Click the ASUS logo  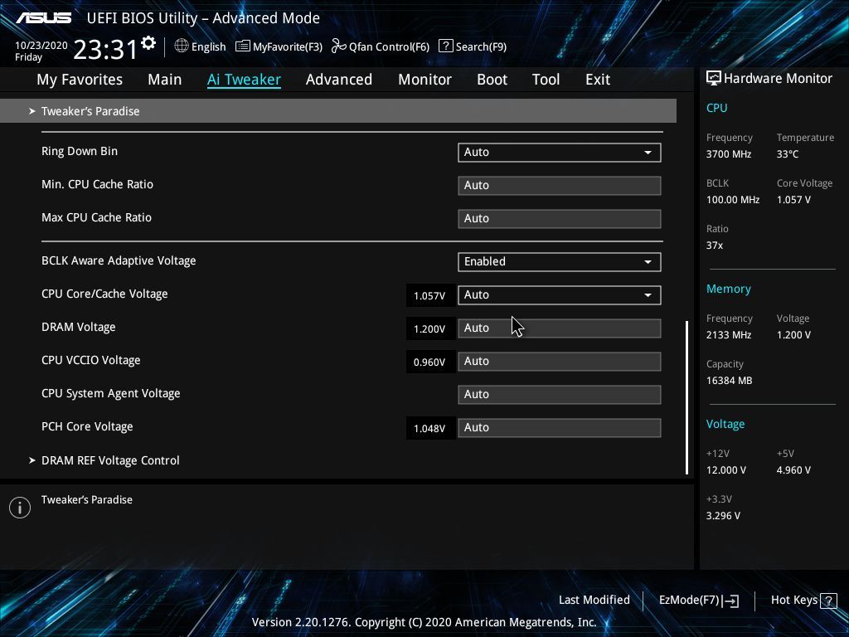click(x=43, y=18)
